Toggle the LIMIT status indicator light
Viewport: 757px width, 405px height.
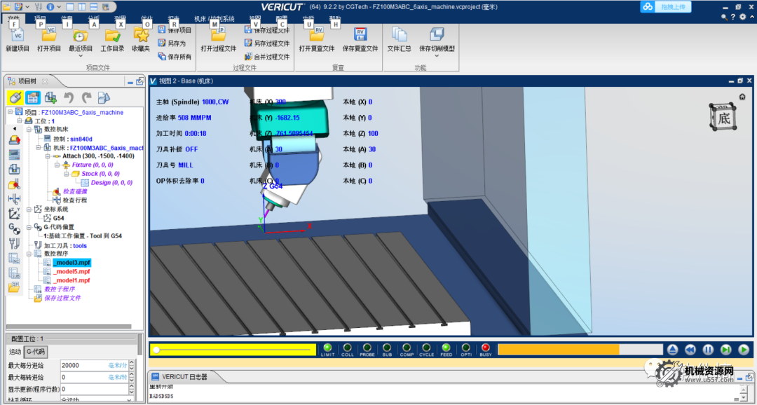[327, 348]
